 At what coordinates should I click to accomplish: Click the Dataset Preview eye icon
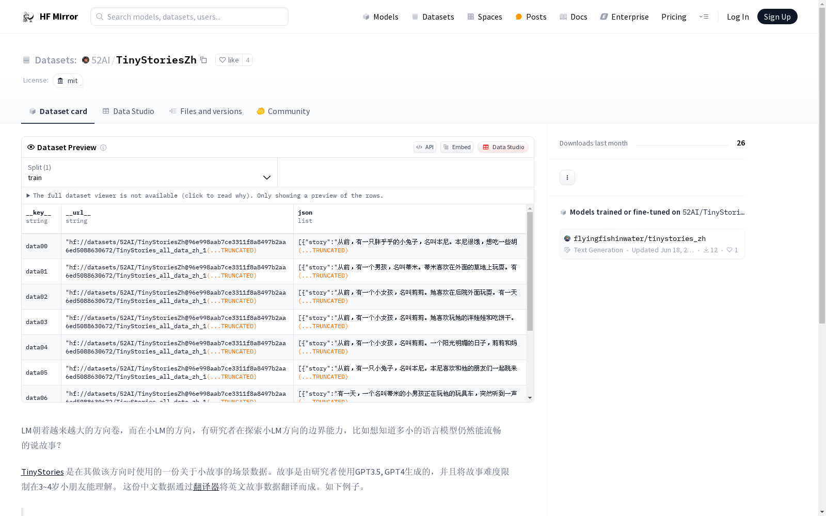pos(31,147)
